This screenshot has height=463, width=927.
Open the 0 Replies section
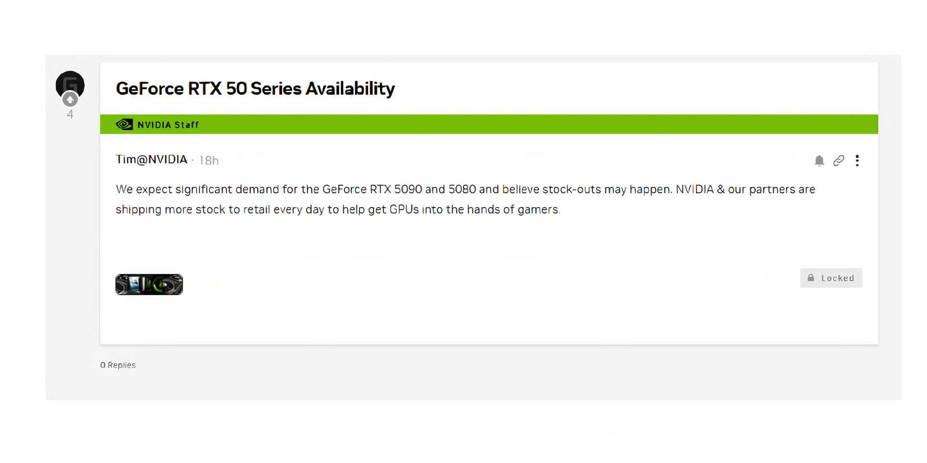[118, 365]
